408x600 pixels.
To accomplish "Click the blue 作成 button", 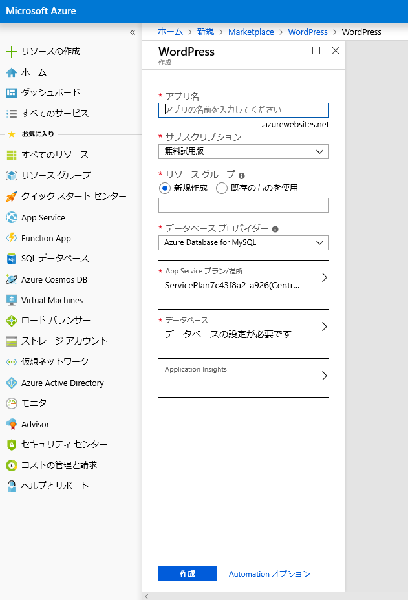I will [188, 573].
